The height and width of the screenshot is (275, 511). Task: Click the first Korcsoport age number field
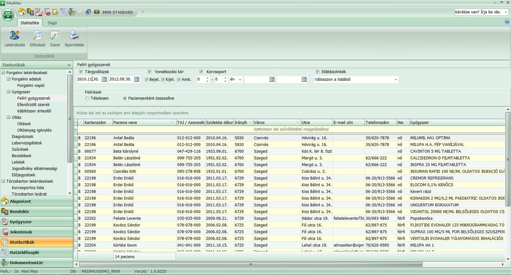pyautogui.click(x=203, y=79)
